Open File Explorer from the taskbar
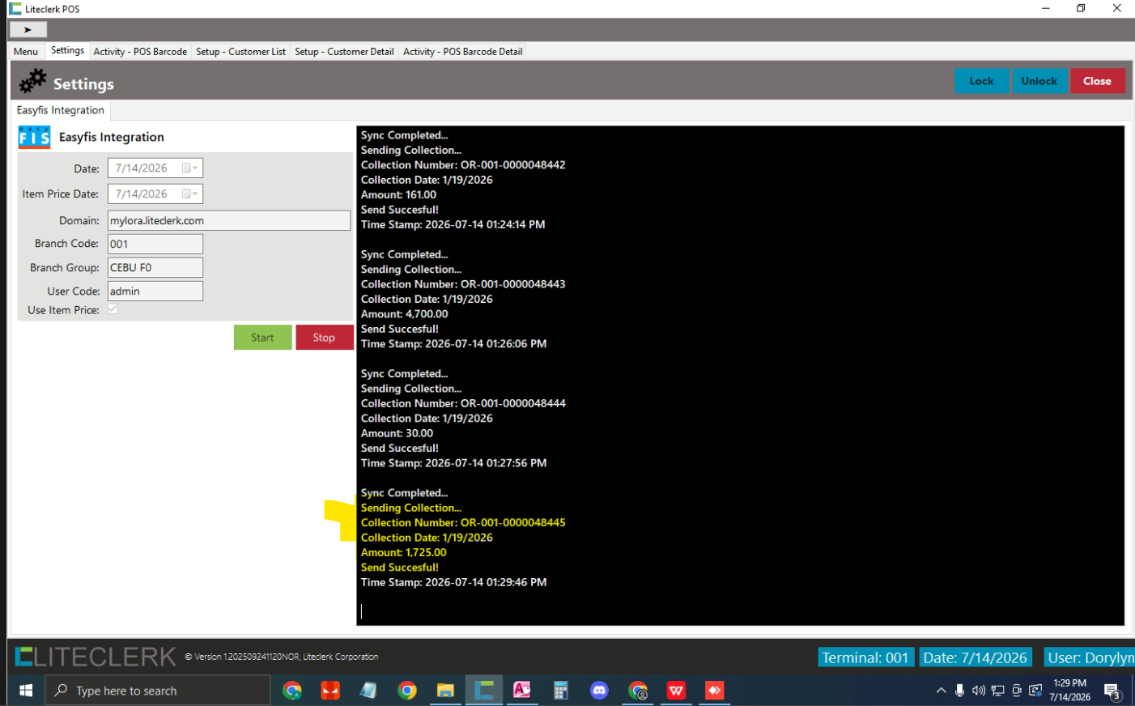1135x706 pixels. pos(445,691)
